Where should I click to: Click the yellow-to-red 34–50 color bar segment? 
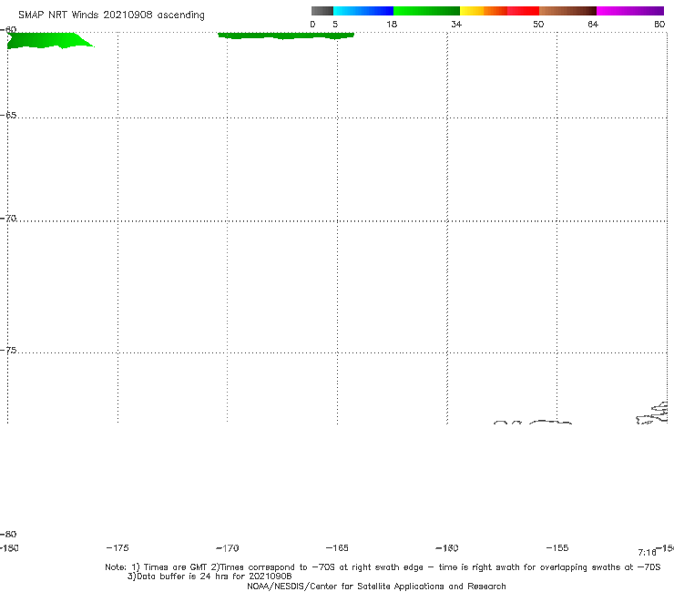pos(499,11)
